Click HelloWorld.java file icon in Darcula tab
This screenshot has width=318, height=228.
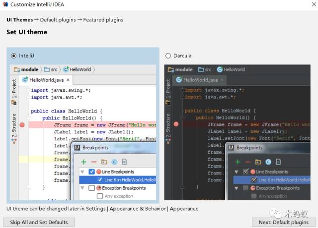coord(179,80)
